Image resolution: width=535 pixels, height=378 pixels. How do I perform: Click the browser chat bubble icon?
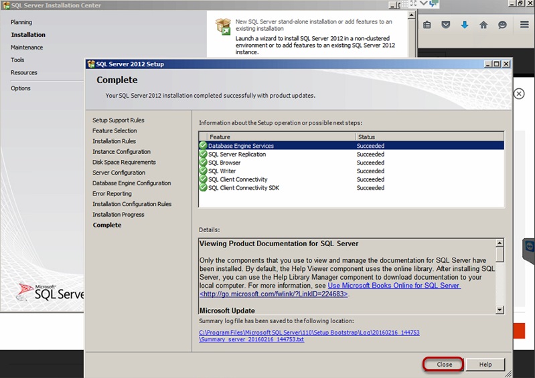coord(502,25)
